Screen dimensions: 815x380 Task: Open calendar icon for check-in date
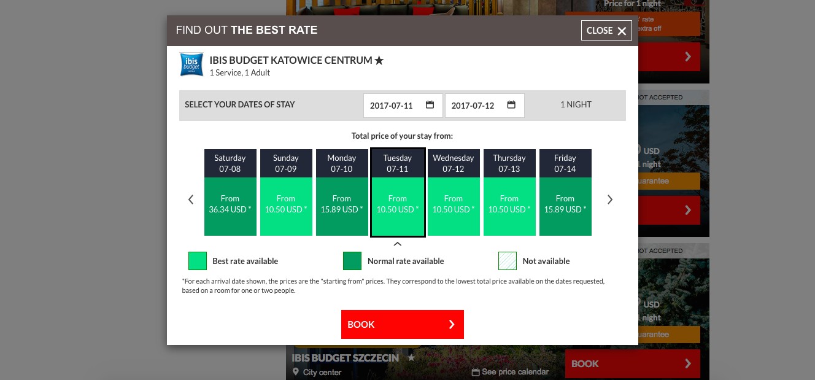pyautogui.click(x=430, y=105)
